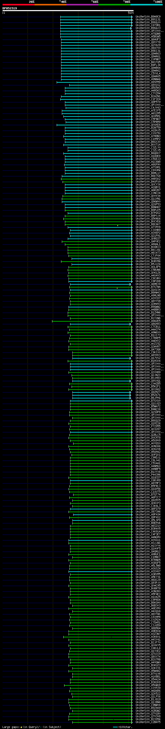
Task: Click the Large gaps legend text
Action: 32,727
